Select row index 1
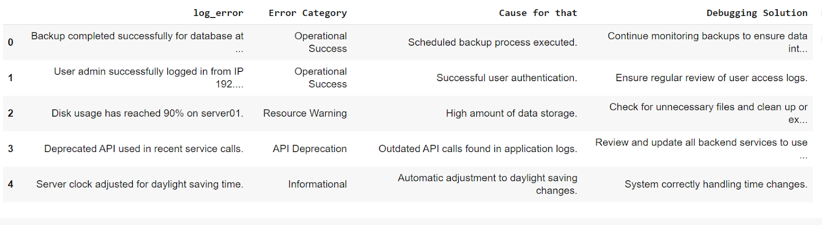The width and height of the screenshot is (822, 225). pyautogui.click(x=10, y=78)
